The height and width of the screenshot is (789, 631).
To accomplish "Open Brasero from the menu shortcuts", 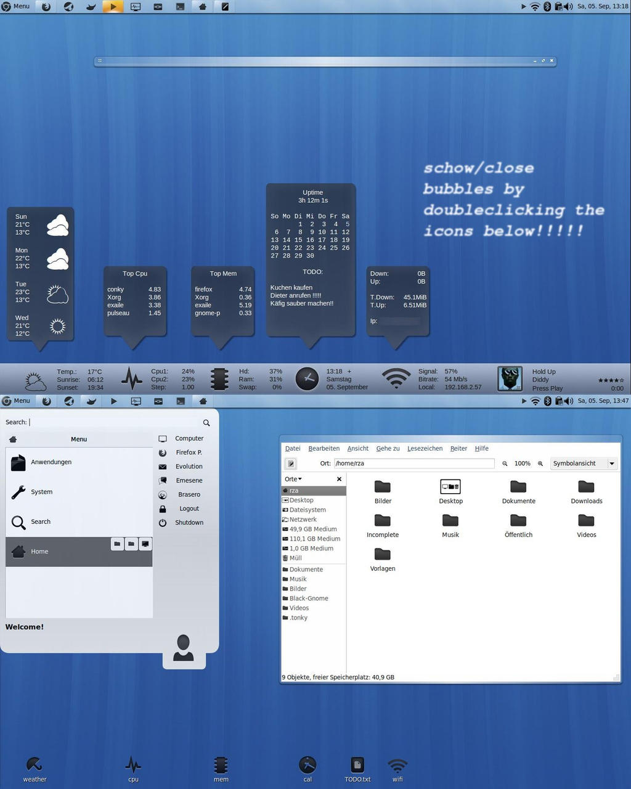I will click(x=189, y=494).
